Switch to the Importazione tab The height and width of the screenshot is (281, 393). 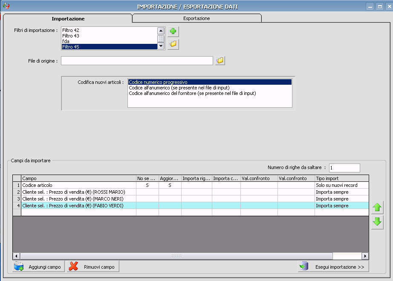pyautogui.click(x=68, y=19)
